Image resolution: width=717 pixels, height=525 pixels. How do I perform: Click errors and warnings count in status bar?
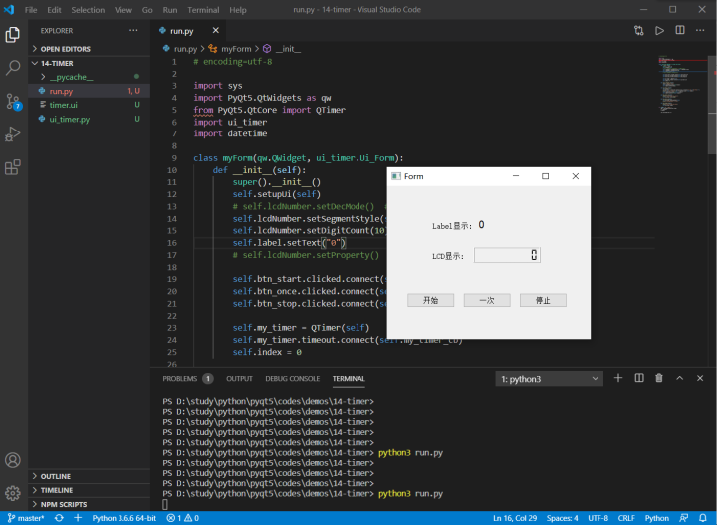tap(183, 518)
